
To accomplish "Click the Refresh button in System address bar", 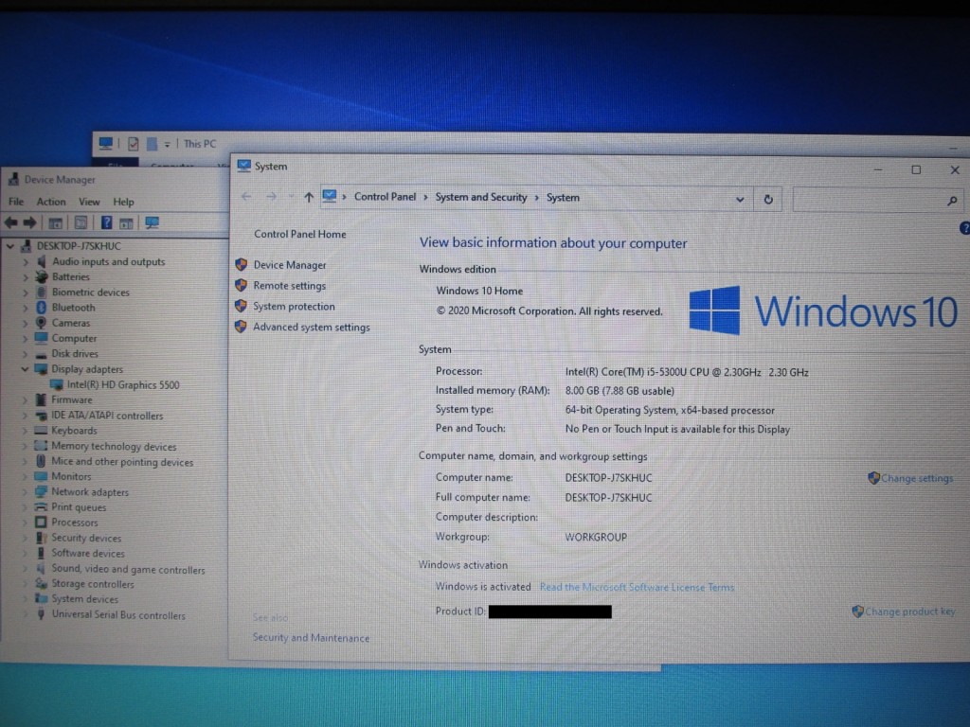I will pyautogui.click(x=767, y=199).
